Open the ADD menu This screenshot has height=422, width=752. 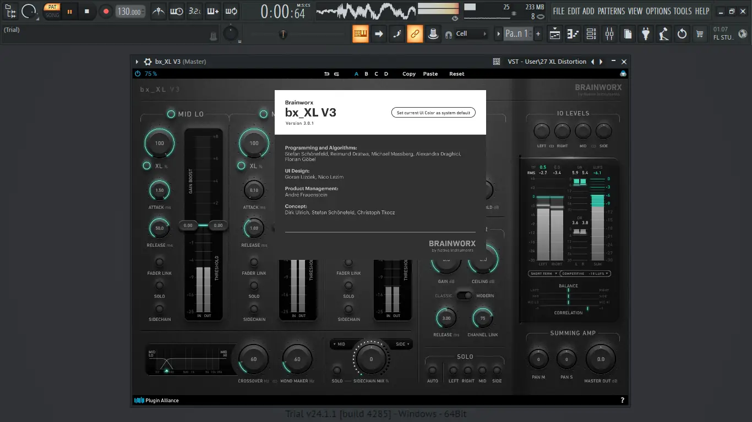pos(588,11)
